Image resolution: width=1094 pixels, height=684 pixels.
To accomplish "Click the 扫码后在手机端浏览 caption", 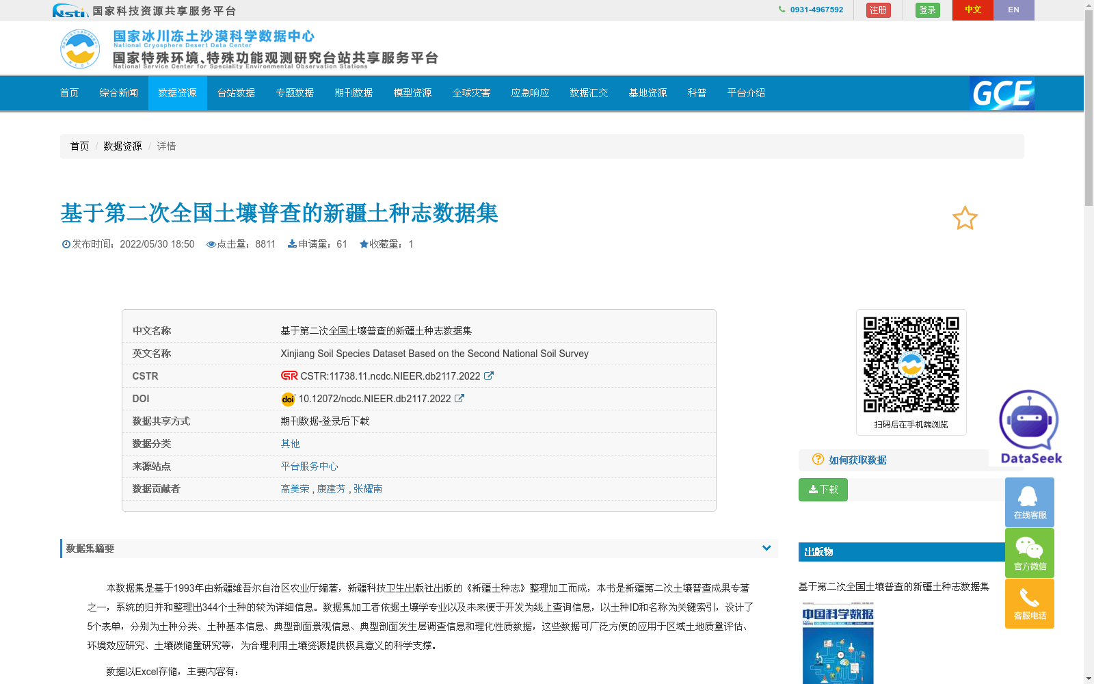I will (911, 425).
